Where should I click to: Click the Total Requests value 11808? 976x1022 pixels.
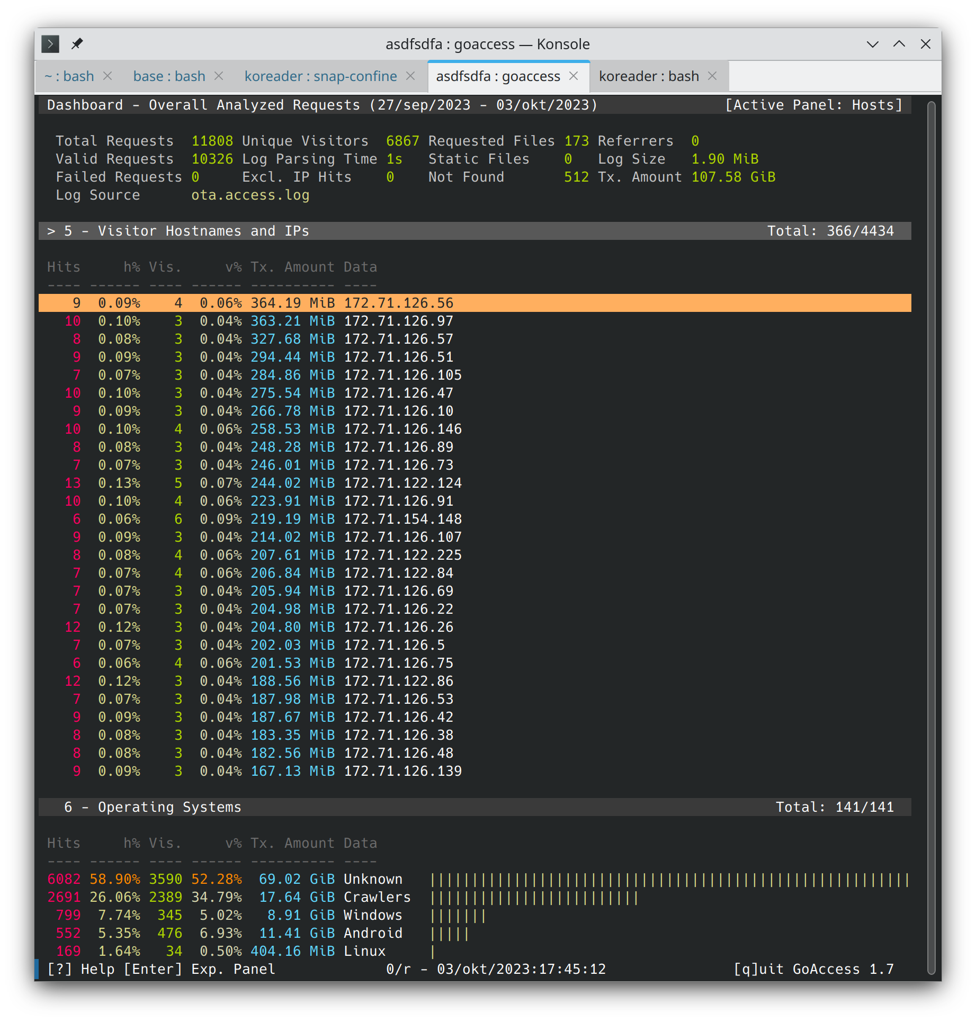tap(212, 141)
